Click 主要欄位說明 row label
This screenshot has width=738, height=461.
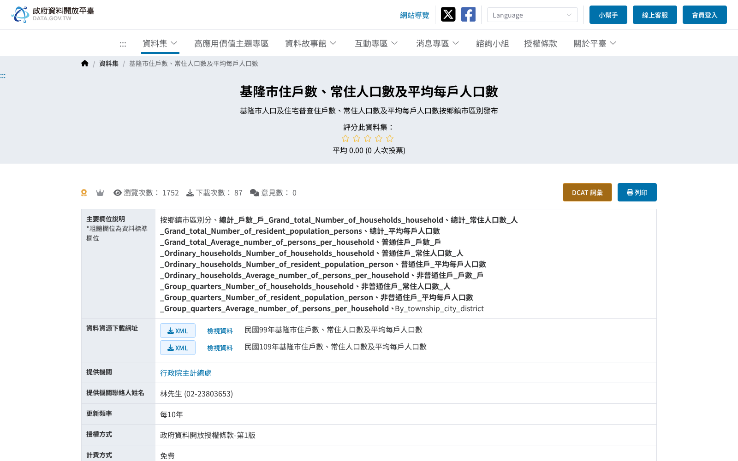106,219
